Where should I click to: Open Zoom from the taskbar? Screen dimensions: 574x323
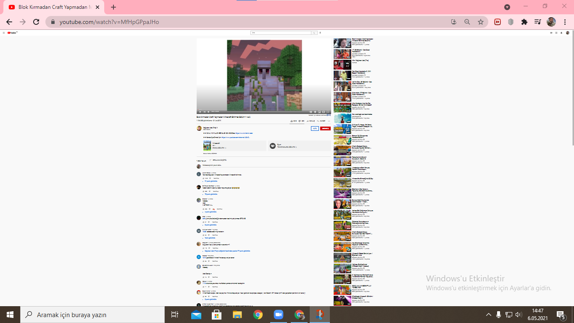(x=278, y=315)
